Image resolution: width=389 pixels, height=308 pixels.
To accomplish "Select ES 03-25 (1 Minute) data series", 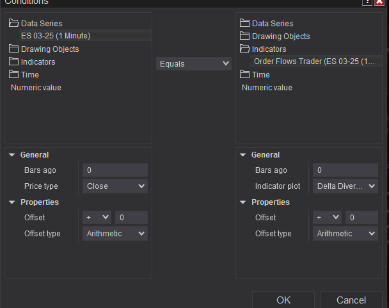I will 56,36.
